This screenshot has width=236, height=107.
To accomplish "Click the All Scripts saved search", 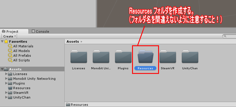I will coord(21,60).
